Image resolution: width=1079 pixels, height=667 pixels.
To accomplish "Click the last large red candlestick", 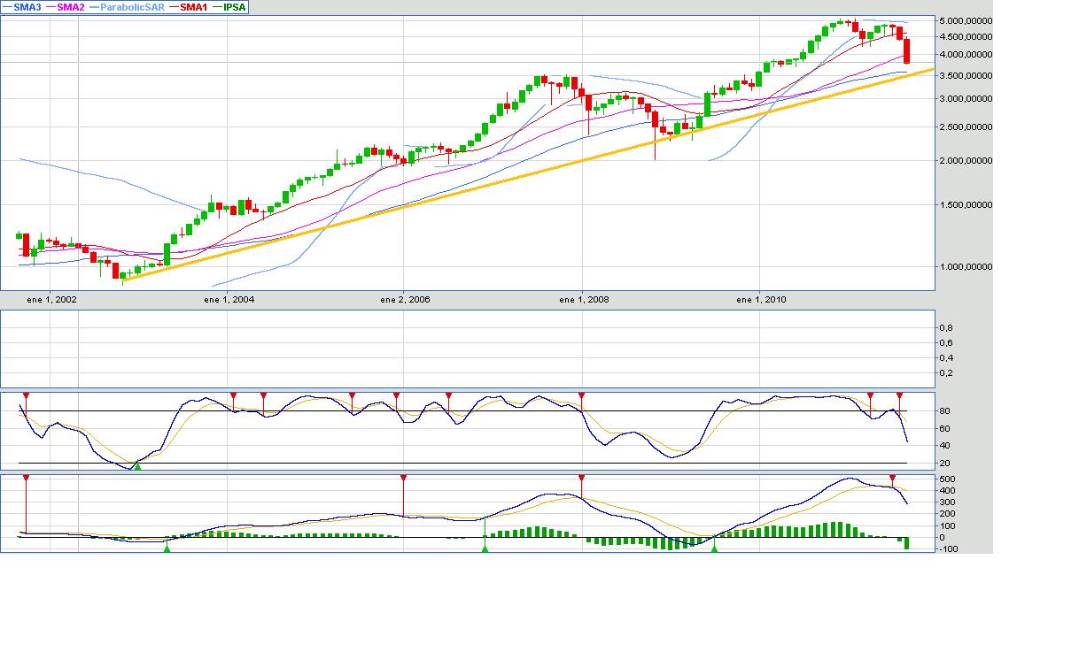I will [x=906, y=50].
